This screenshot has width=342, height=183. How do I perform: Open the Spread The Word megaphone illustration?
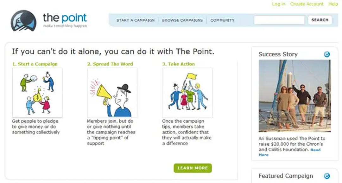coord(112,93)
